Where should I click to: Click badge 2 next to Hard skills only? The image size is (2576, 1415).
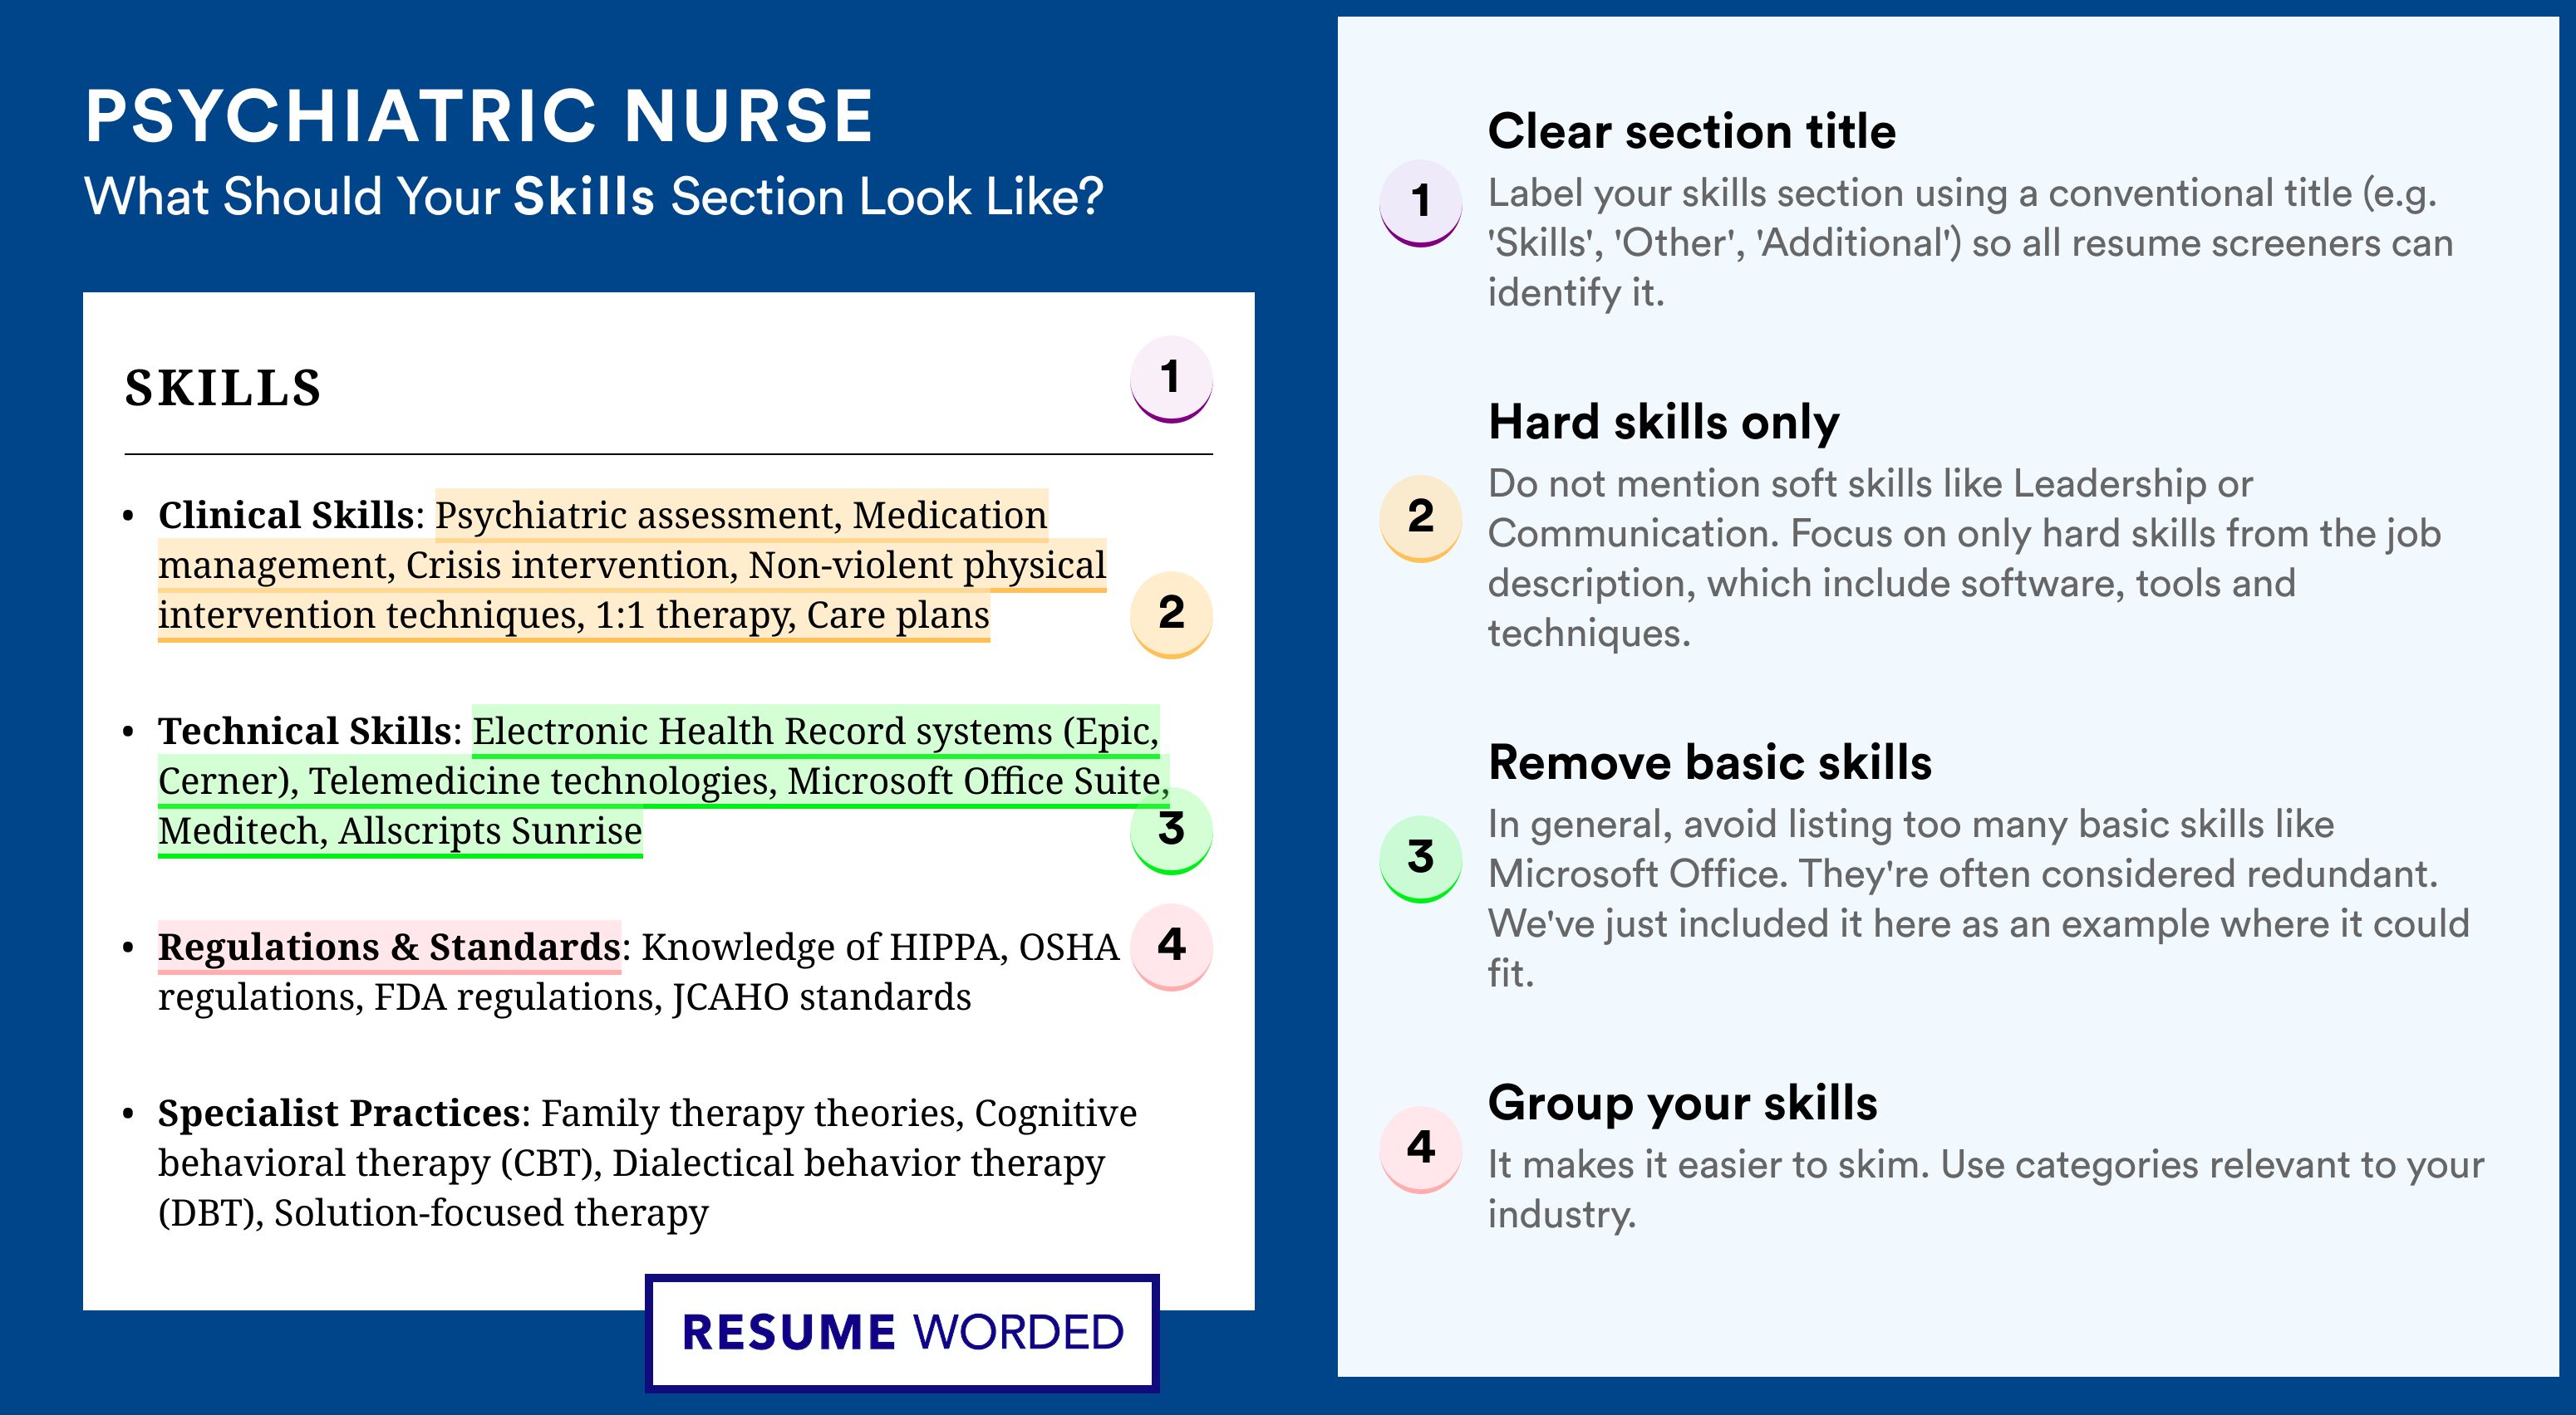click(x=1420, y=519)
